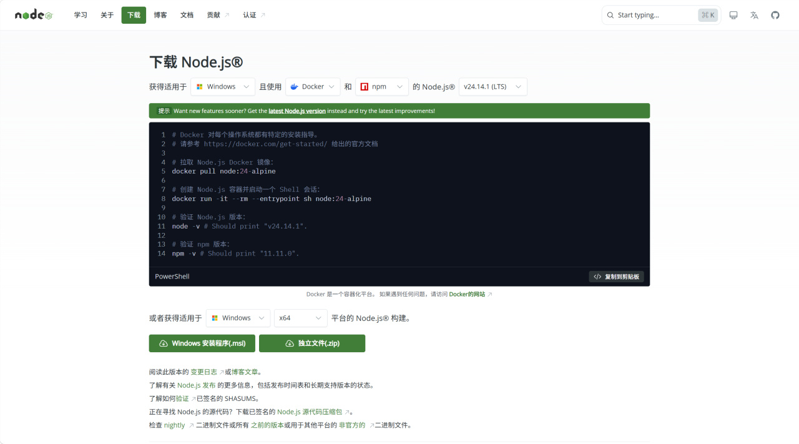
Task: Click node -v code line
Action: (x=240, y=226)
